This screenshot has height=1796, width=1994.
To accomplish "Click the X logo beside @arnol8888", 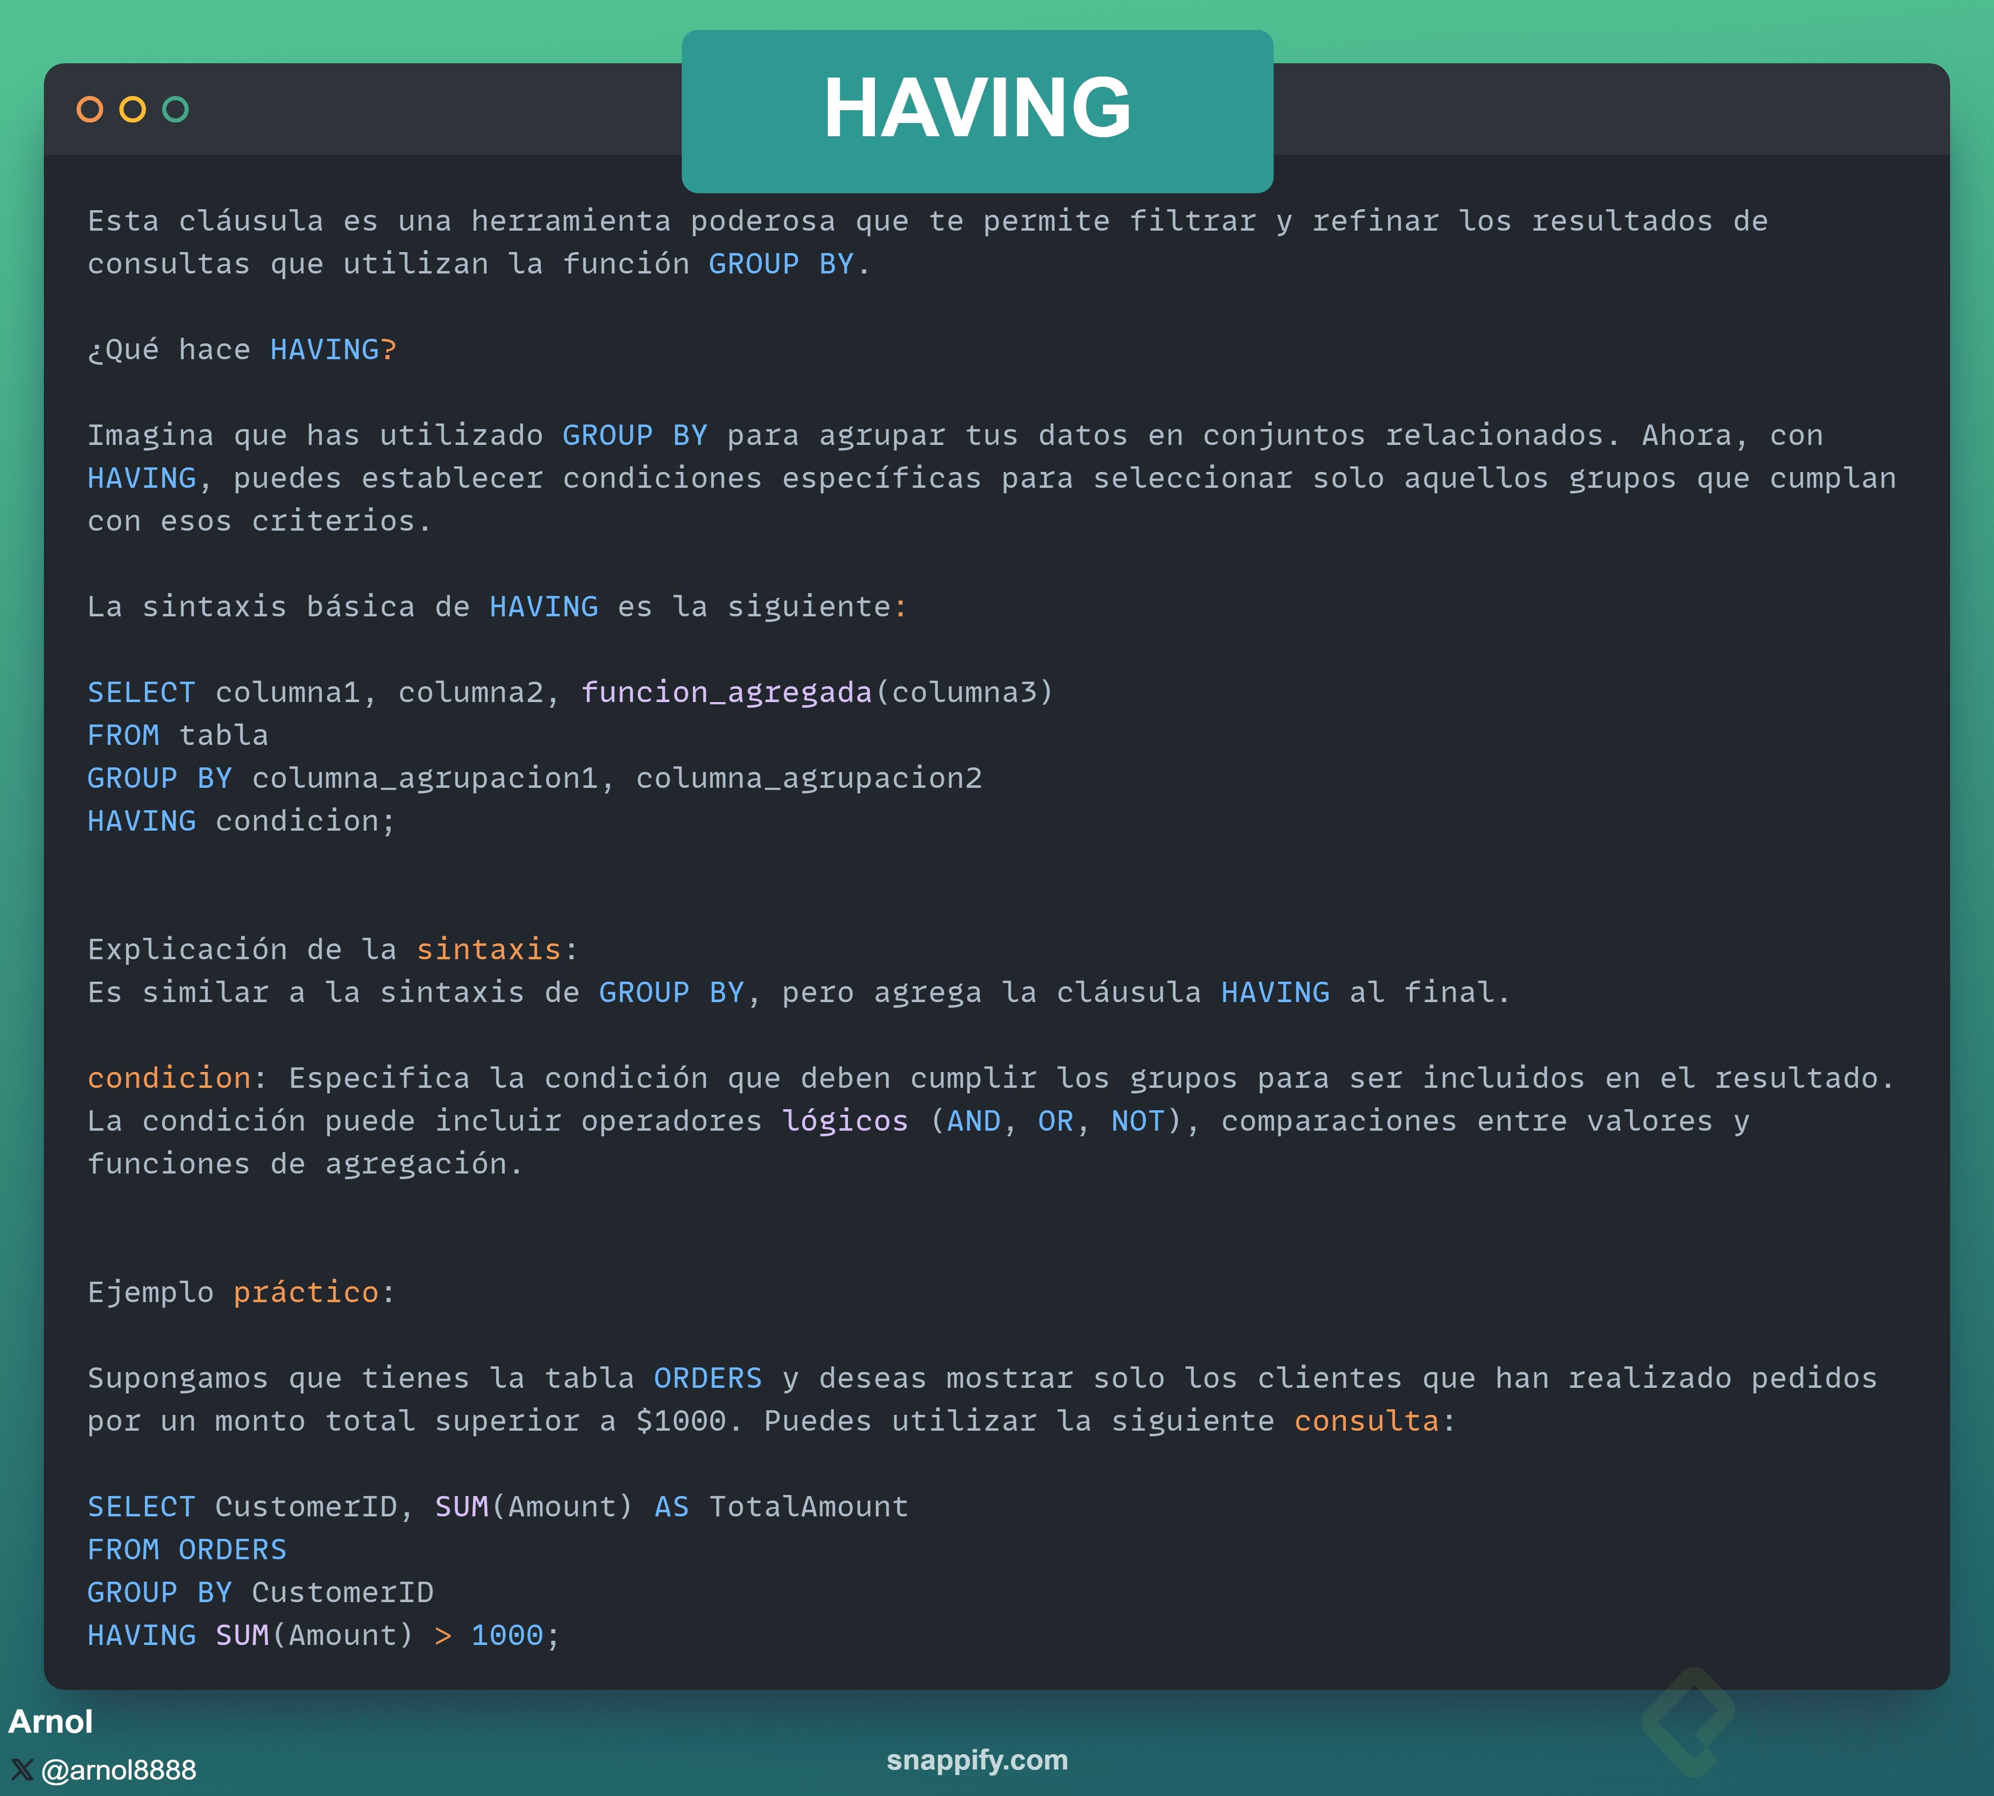I will click(x=22, y=1769).
